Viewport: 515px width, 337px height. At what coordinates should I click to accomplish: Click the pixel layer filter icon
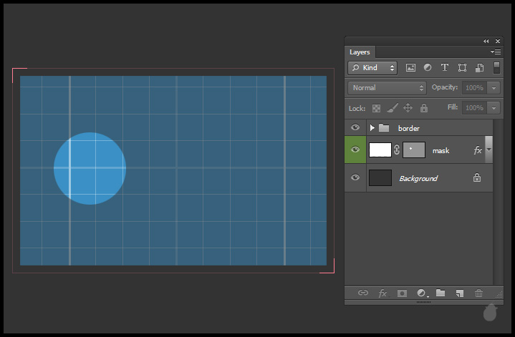410,68
